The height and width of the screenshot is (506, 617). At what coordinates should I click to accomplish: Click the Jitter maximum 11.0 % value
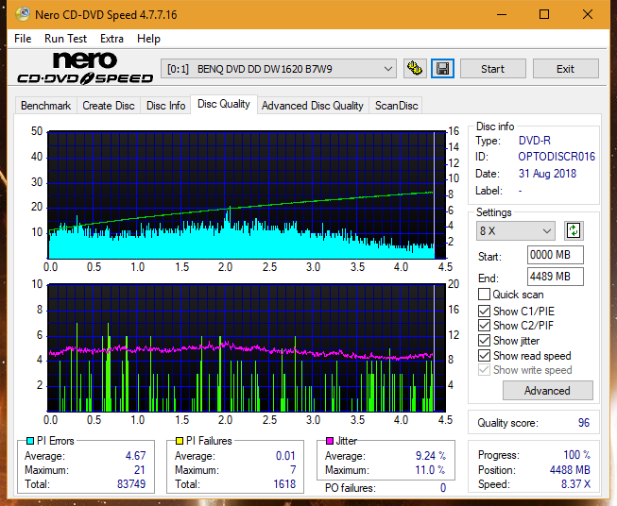click(x=431, y=469)
